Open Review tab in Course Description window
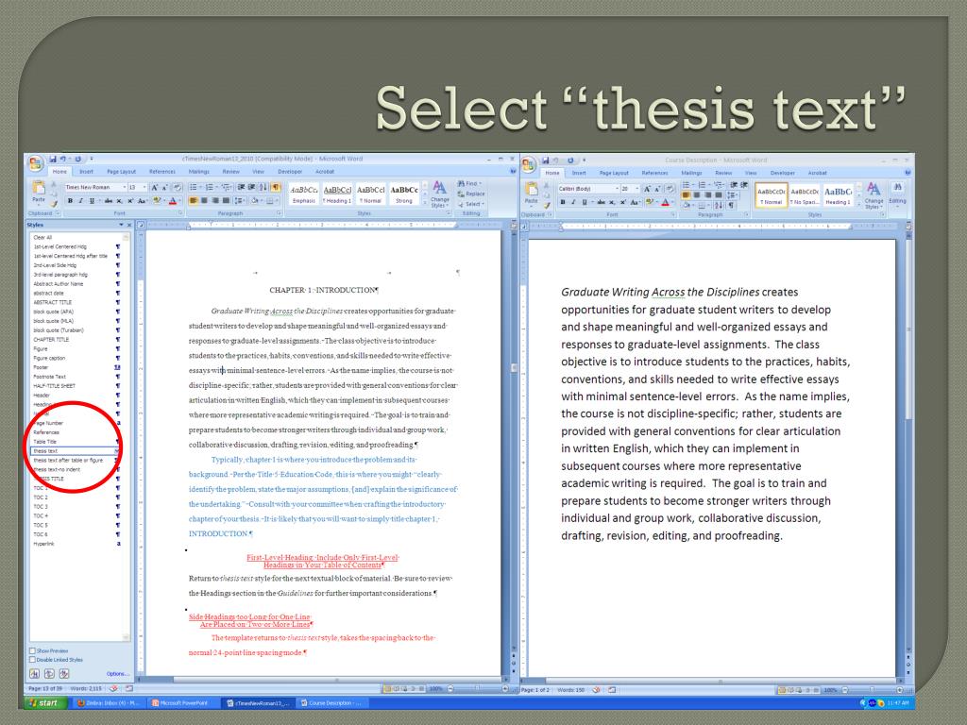 [x=723, y=174]
